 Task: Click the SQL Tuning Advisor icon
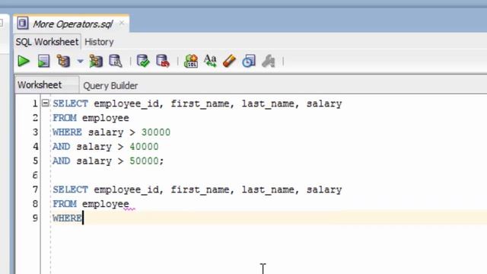[x=116, y=61]
